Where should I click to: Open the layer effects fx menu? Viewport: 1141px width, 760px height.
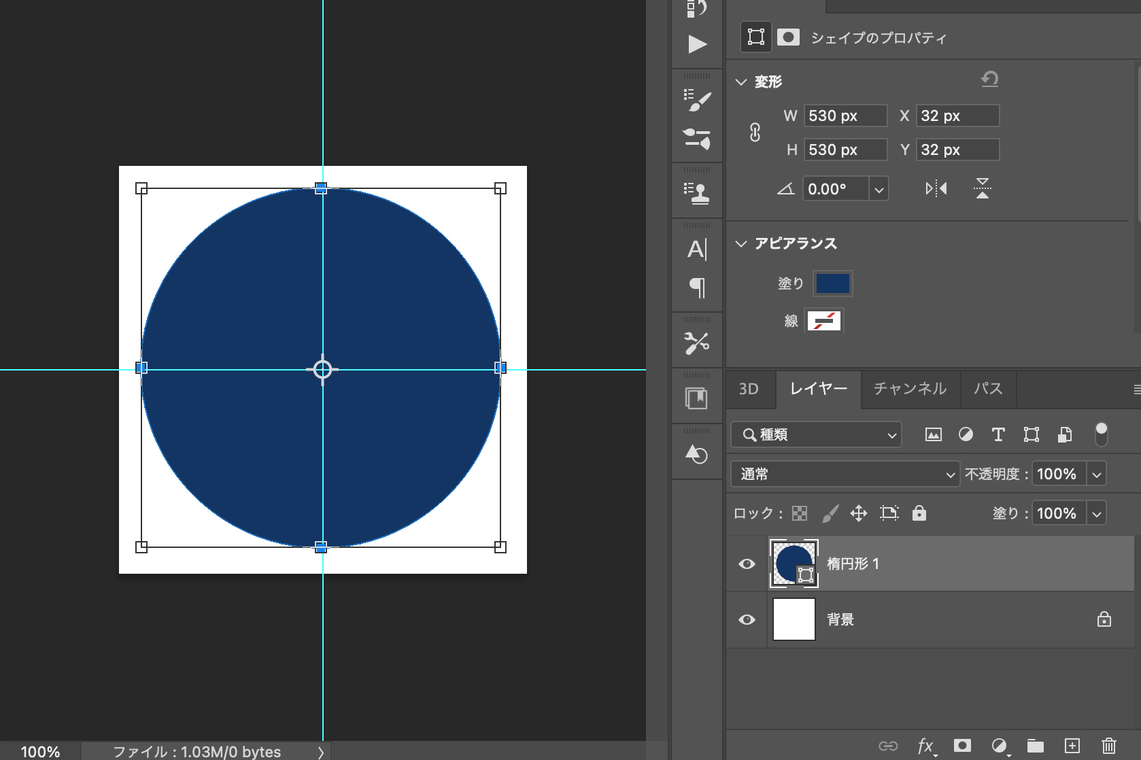[925, 746]
